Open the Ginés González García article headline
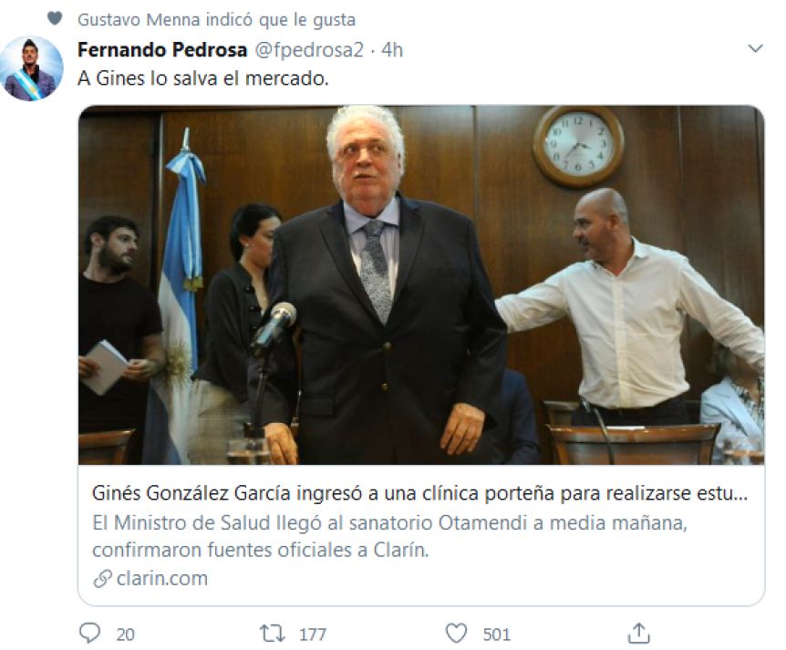 pos(420,493)
